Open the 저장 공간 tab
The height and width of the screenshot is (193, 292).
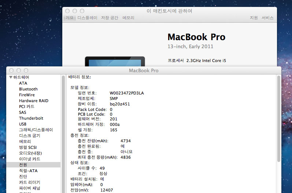tap(110, 18)
